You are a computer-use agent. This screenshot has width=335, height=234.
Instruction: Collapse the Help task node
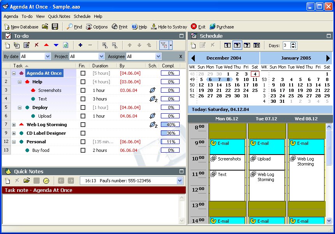click(x=19, y=82)
